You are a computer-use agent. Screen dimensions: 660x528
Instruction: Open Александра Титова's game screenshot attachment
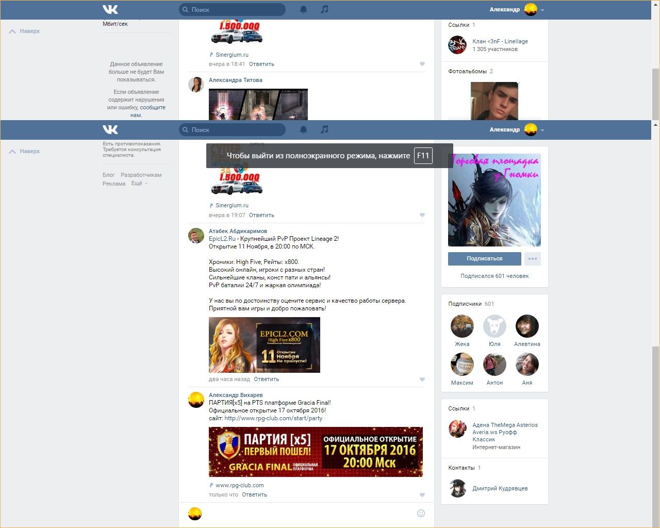tap(258, 105)
